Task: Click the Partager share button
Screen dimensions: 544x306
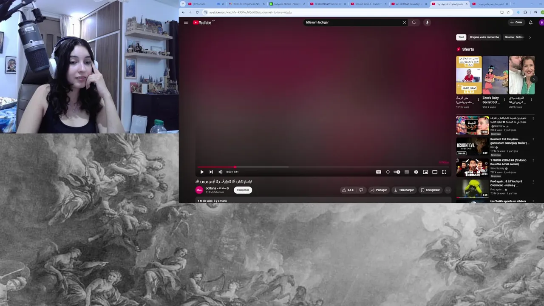Action: (x=379, y=190)
